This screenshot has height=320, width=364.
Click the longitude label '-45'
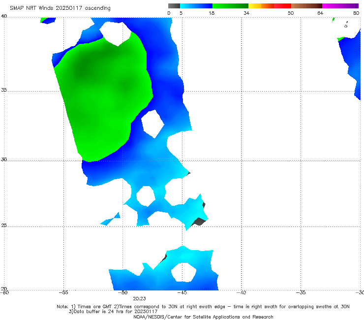[x=182, y=292]
